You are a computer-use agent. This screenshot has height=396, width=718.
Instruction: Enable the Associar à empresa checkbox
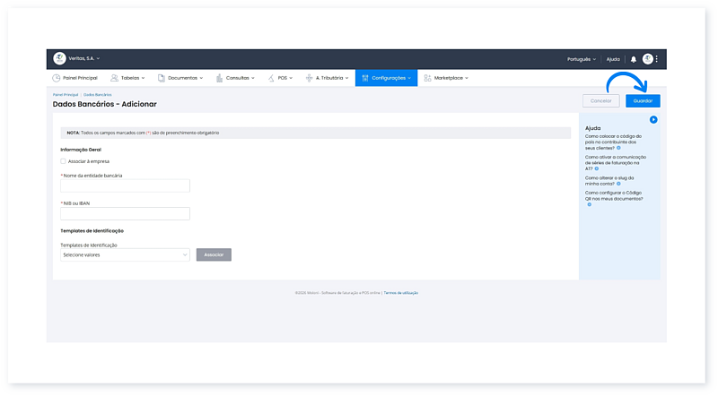tap(63, 161)
